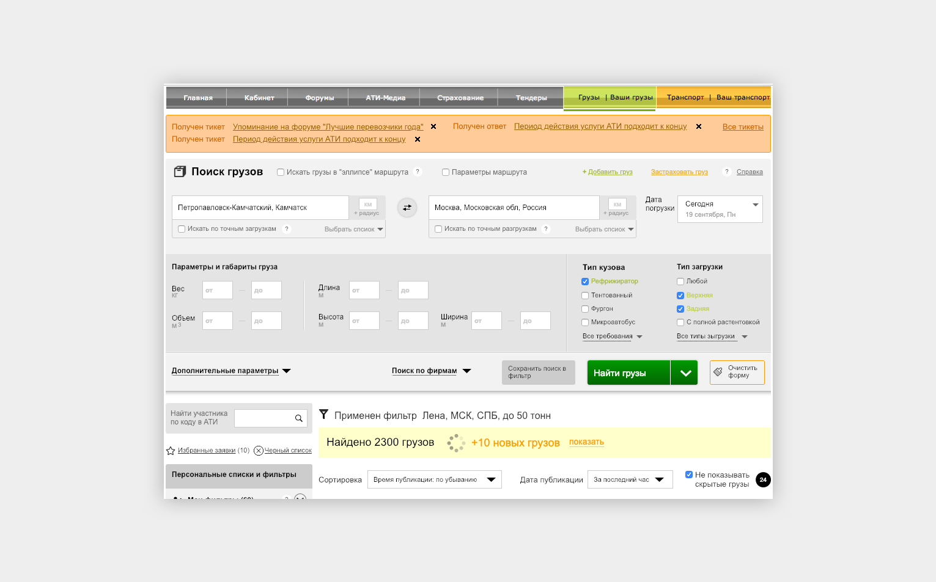Screen dimensions: 936x582
Task: Expand 'Все требования' body type list
Action: (613, 336)
